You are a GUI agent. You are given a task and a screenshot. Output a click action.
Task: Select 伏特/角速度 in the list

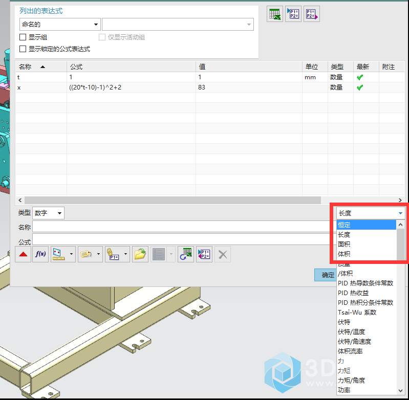click(367, 341)
